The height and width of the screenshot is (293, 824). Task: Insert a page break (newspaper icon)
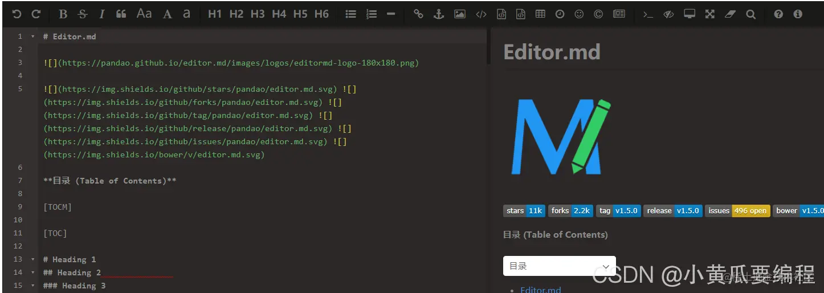click(619, 14)
